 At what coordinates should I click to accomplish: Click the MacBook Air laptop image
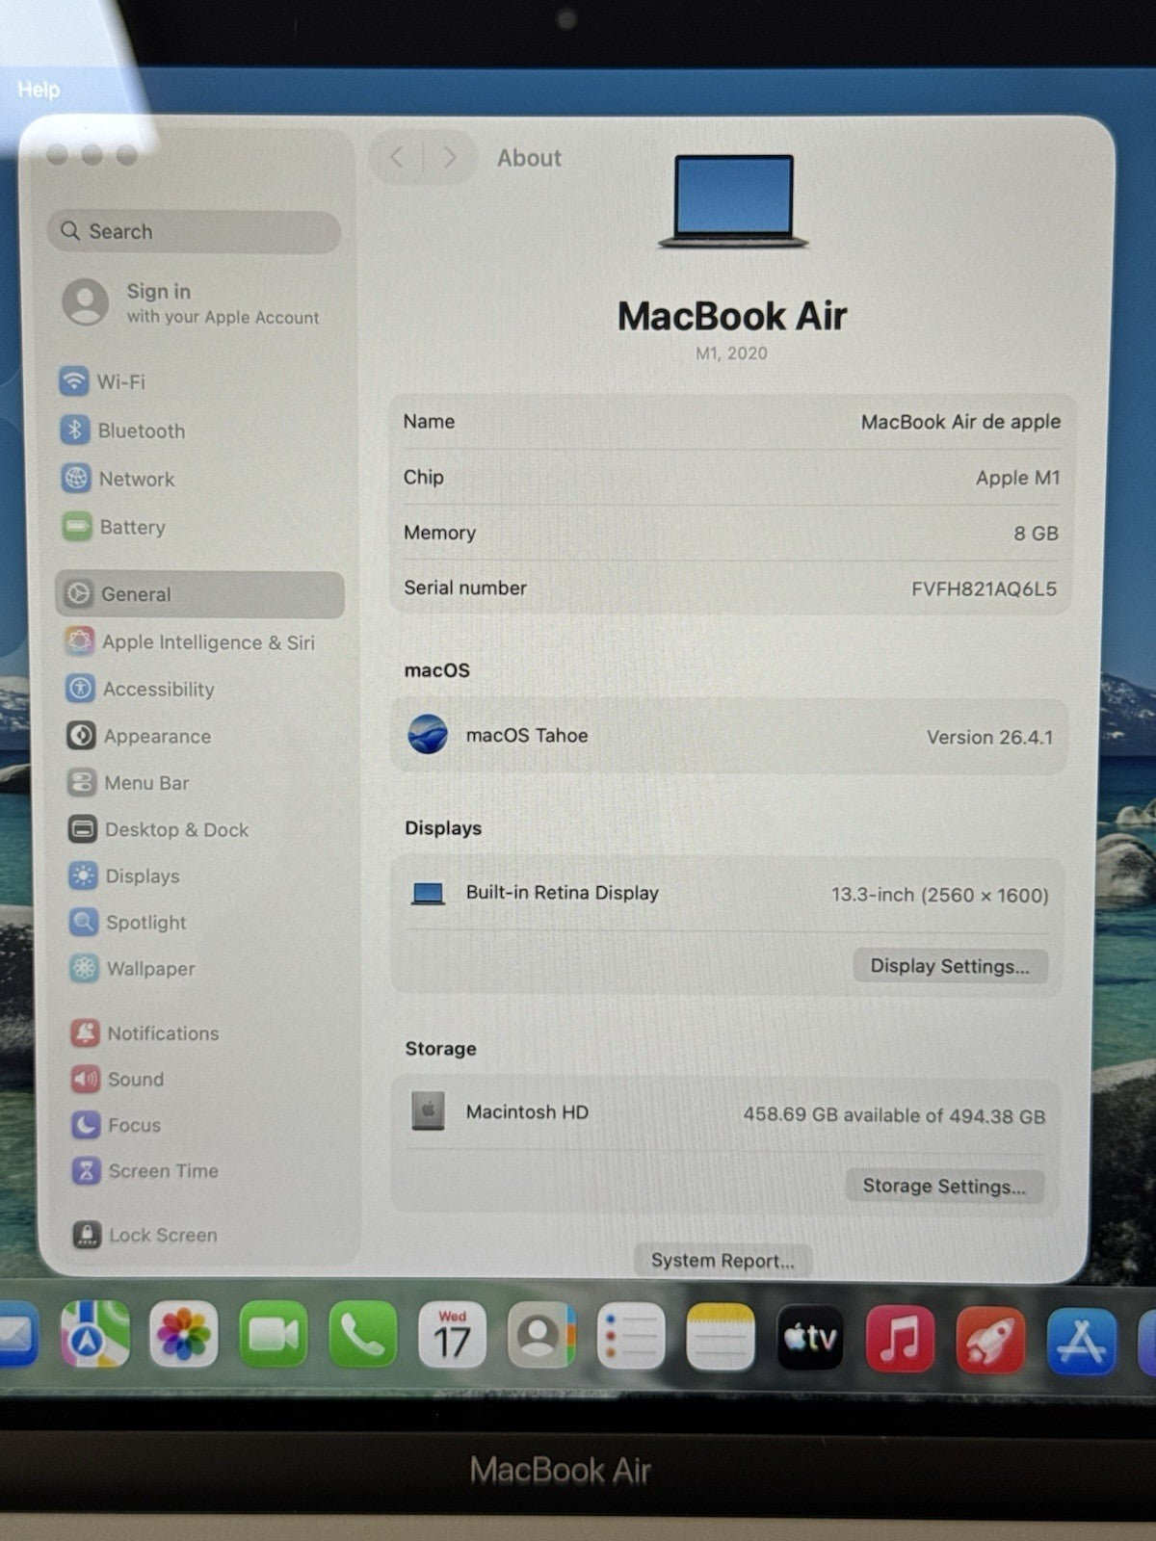[x=733, y=200]
